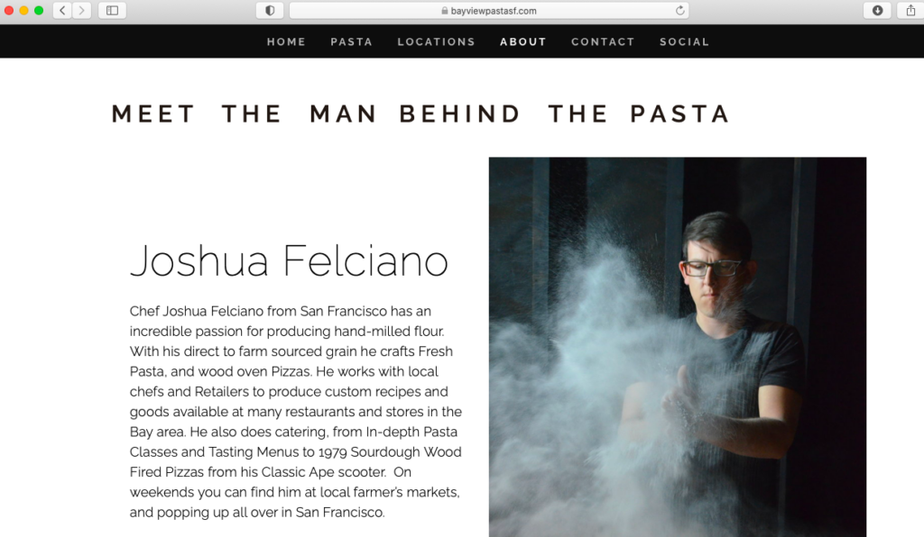
Task: Click the Joshua Felciano name heading
Action: tap(289, 260)
